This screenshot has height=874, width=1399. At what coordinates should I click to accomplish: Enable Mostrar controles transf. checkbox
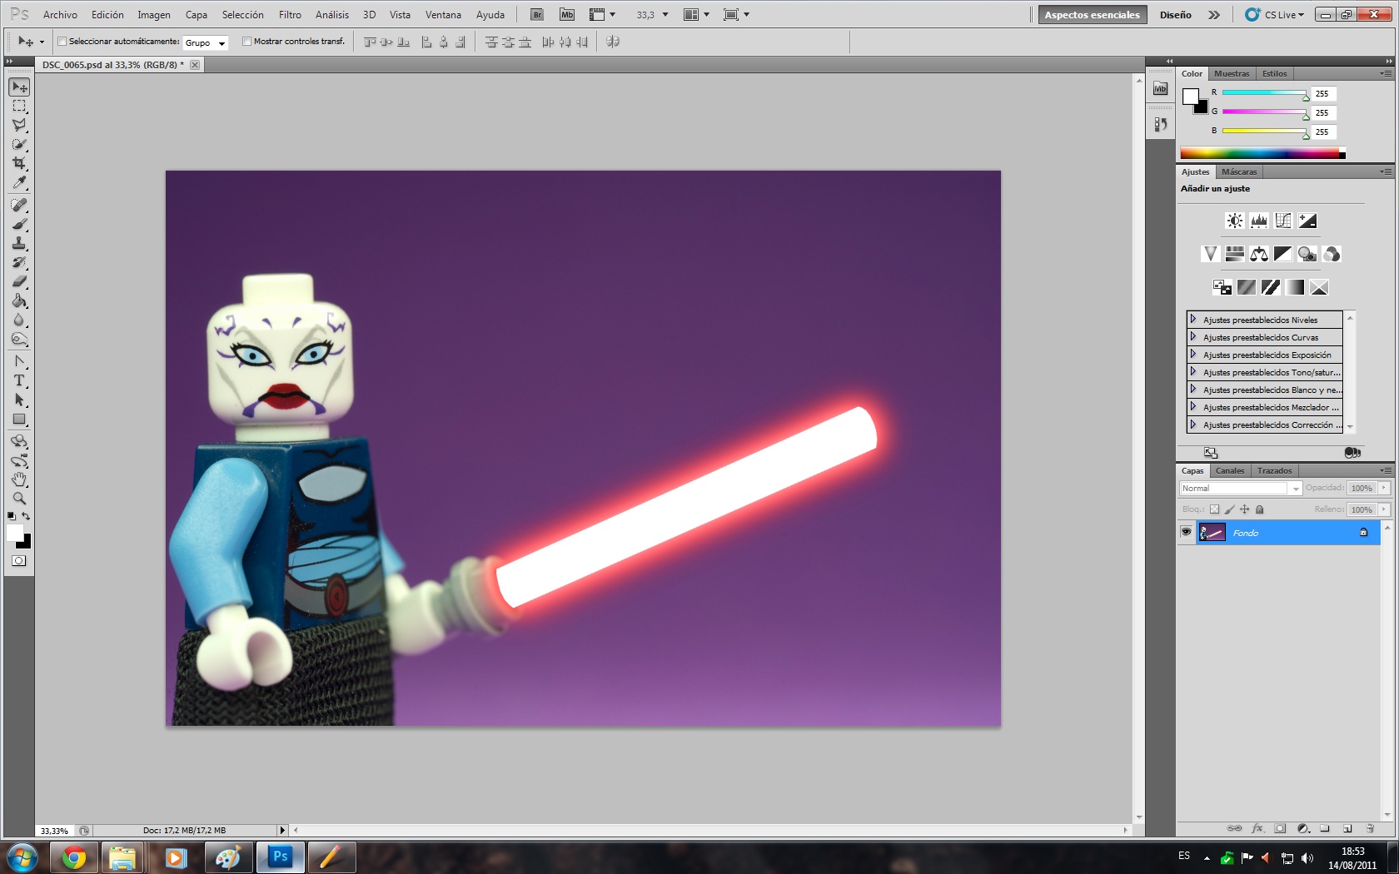pyautogui.click(x=246, y=42)
